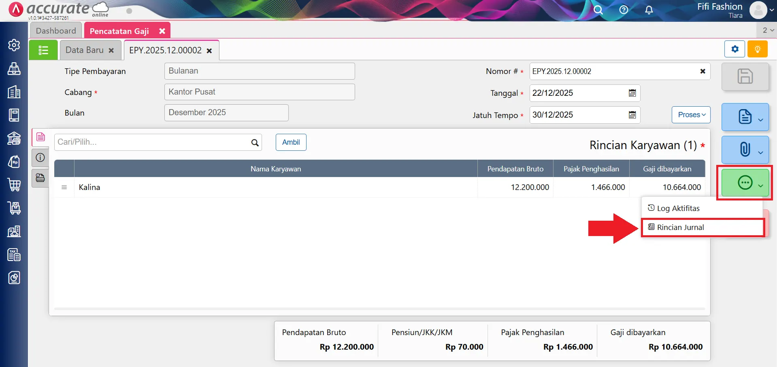
Task: Expand the blue document actions dropdown
Action: point(760,119)
